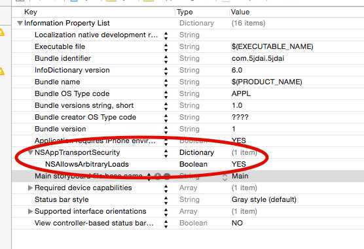The width and height of the screenshot is (364, 249).
Task: Open key popup arrows for View controller-based status bar
Action: click(x=166, y=224)
